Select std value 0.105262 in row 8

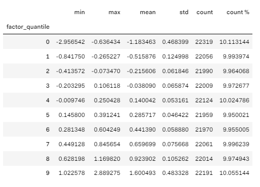click(176, 159)
